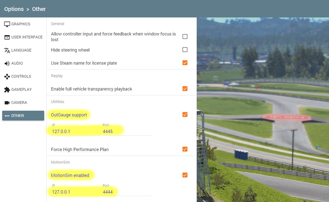Enable controller input when window focus lost
This screenshot has height=202, width=329.
coord(185,37)
